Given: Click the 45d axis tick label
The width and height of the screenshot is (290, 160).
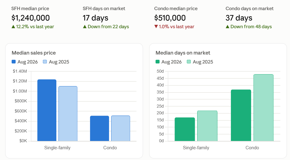Looking at the screenshot, I should [160, 78].
